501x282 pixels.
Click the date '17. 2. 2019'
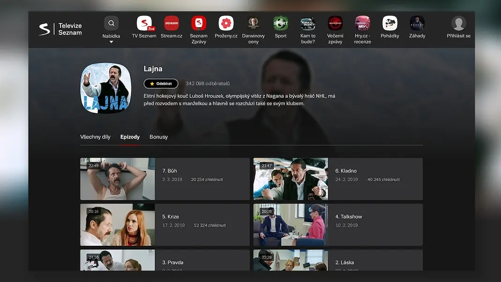(x=173, y=225)
